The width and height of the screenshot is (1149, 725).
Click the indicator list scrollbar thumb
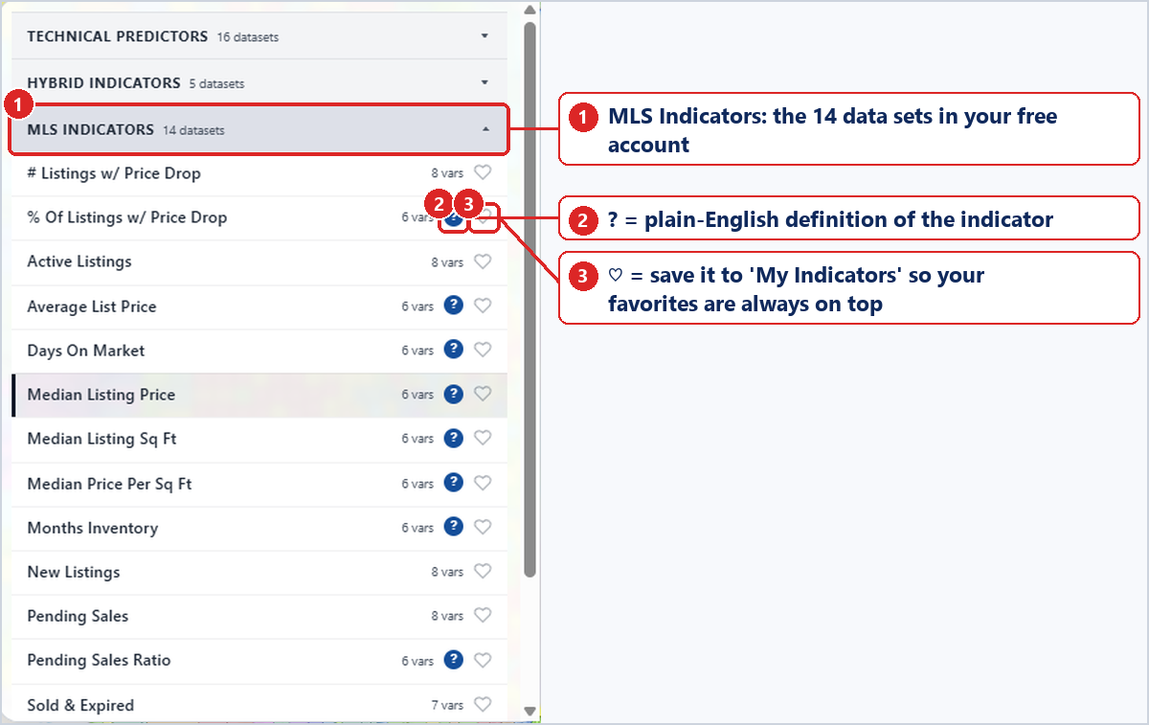click(530, 300)
